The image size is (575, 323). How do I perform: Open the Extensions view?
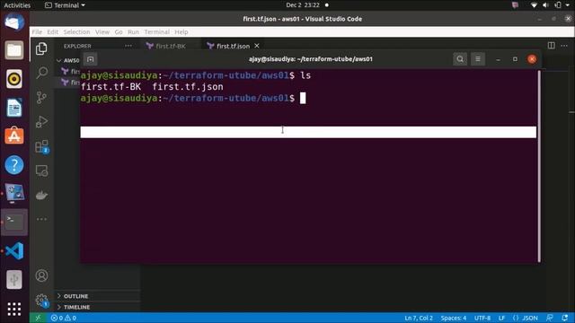(41, 146)
